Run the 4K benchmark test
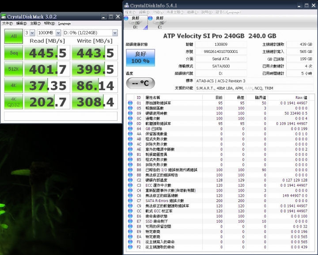 pyautogui.click(x=14, y=85)
